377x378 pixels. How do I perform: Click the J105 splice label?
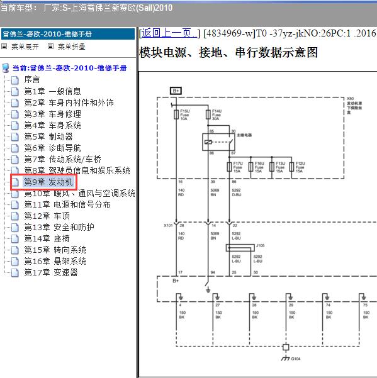click(x=261, y=245)
